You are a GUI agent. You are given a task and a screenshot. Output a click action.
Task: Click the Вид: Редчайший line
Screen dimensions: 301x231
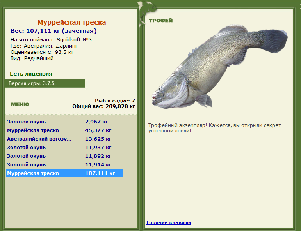click(32, 58)
